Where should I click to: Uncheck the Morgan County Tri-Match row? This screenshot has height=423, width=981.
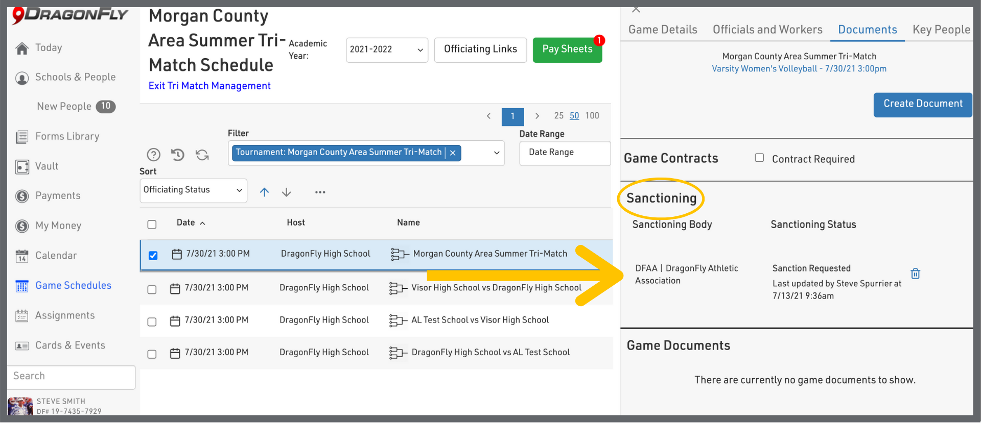[153, 255]
